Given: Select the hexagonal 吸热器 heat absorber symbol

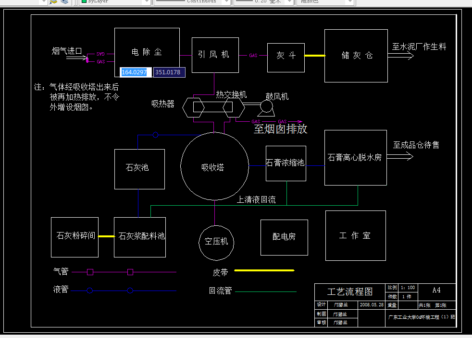Looking at the screenshot, I should coord(194,108).
